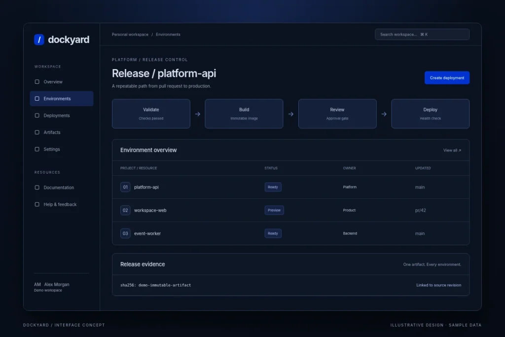Click the main value in event-worker row

tap(420, 233)
